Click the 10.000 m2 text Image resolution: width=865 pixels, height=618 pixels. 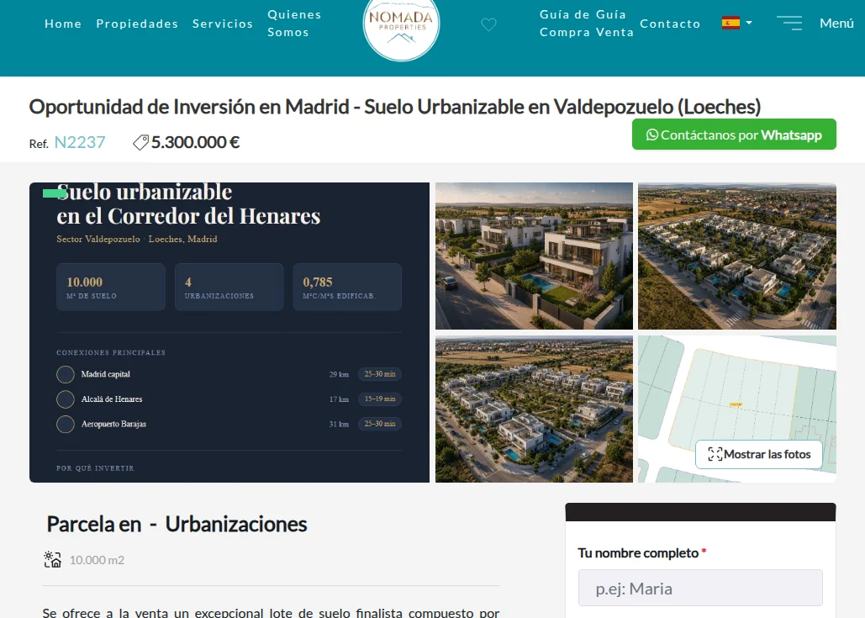pyautogui.click(x=98, y=560)
